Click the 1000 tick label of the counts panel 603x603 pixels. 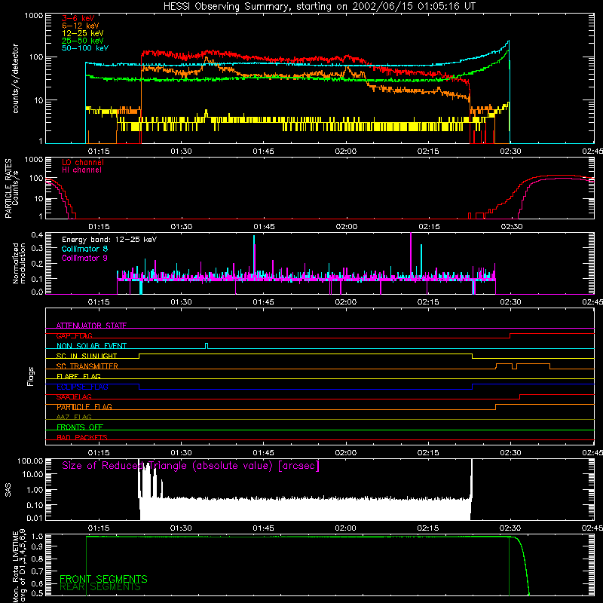tap(33, 16)
